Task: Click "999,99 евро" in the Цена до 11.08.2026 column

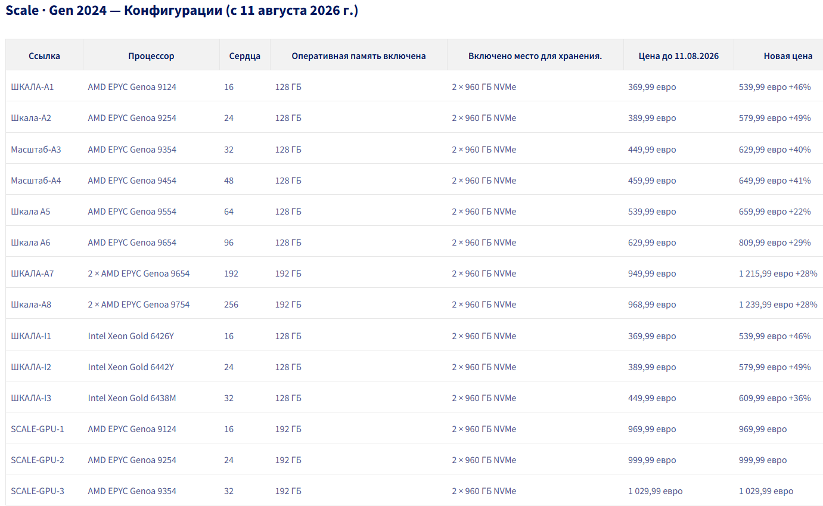Action: pyautogui.click(x=652, y=460)
